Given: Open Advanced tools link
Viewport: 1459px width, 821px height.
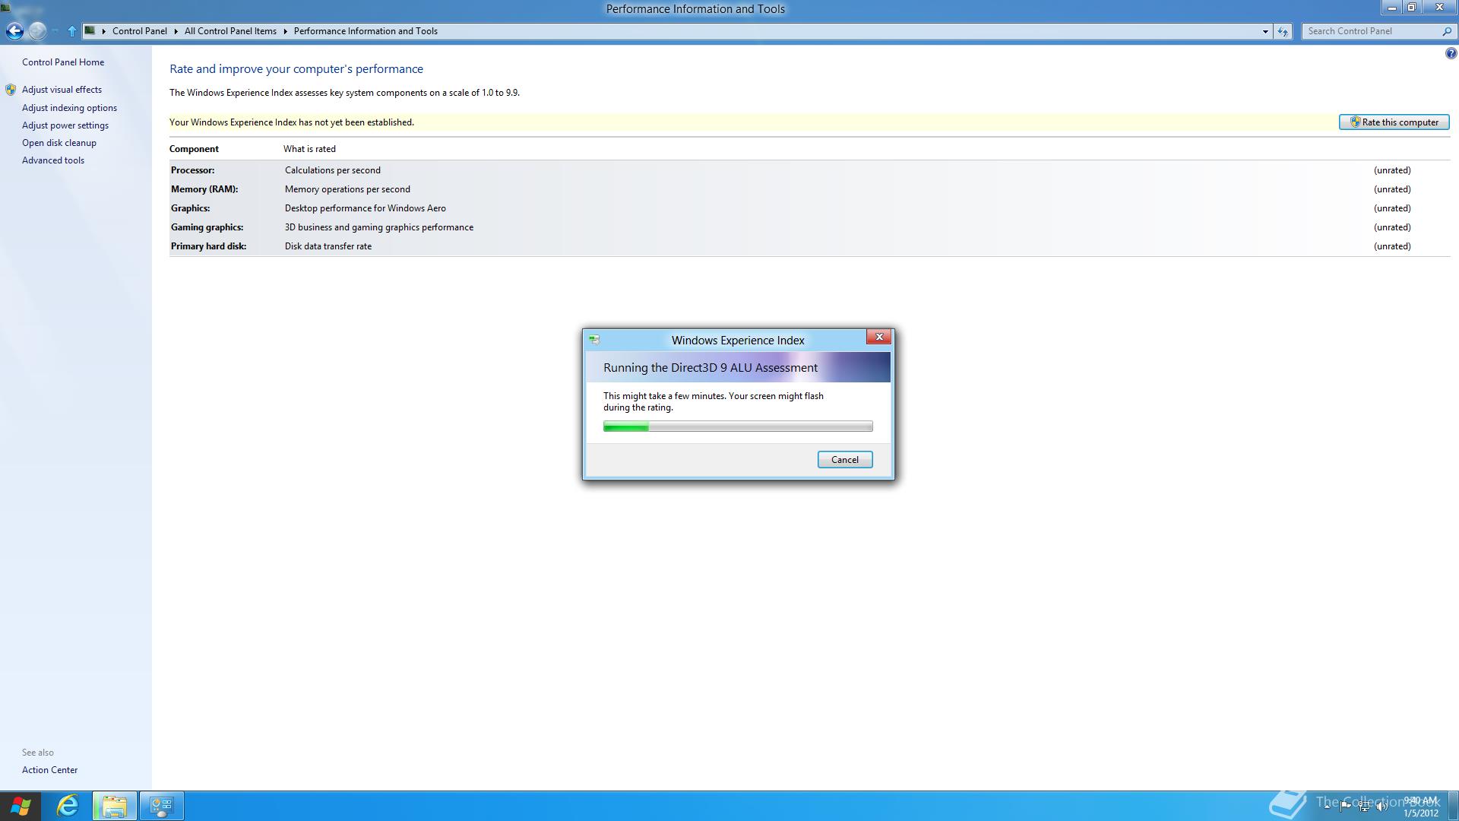Looking at the screenshot, I should [53, 160].
